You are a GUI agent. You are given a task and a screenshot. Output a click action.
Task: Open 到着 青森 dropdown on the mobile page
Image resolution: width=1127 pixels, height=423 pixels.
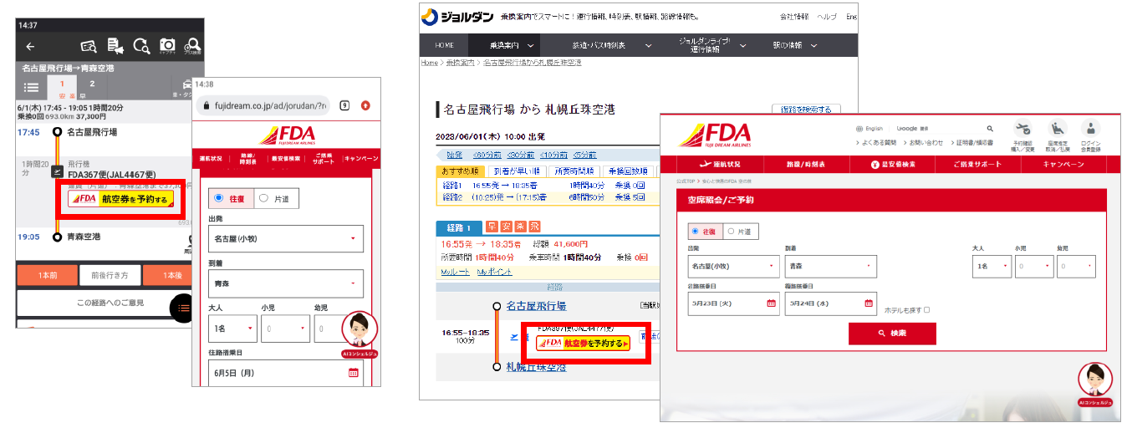(x=286, y=283)
